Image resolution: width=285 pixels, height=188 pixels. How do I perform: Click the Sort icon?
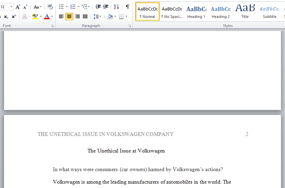point(116,7)
